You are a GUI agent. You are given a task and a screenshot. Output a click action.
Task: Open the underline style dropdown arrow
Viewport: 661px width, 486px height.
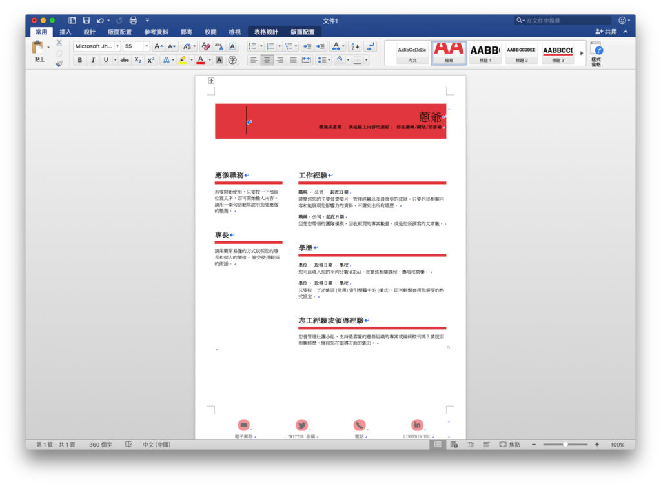point(115,60)
